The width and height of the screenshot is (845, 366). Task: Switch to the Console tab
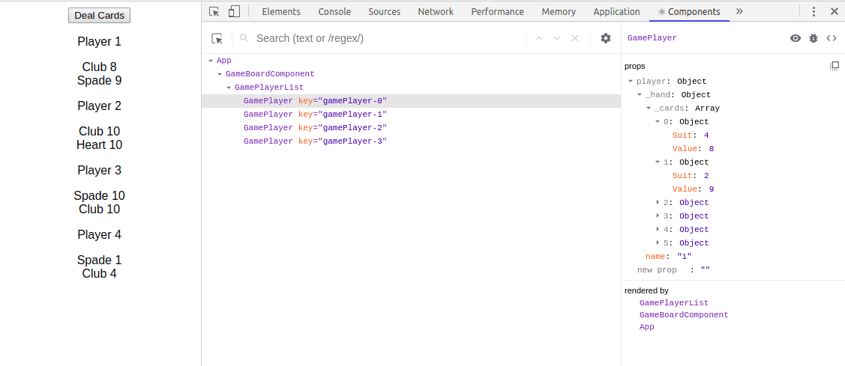pyautogui.click(x=334, y=11)
